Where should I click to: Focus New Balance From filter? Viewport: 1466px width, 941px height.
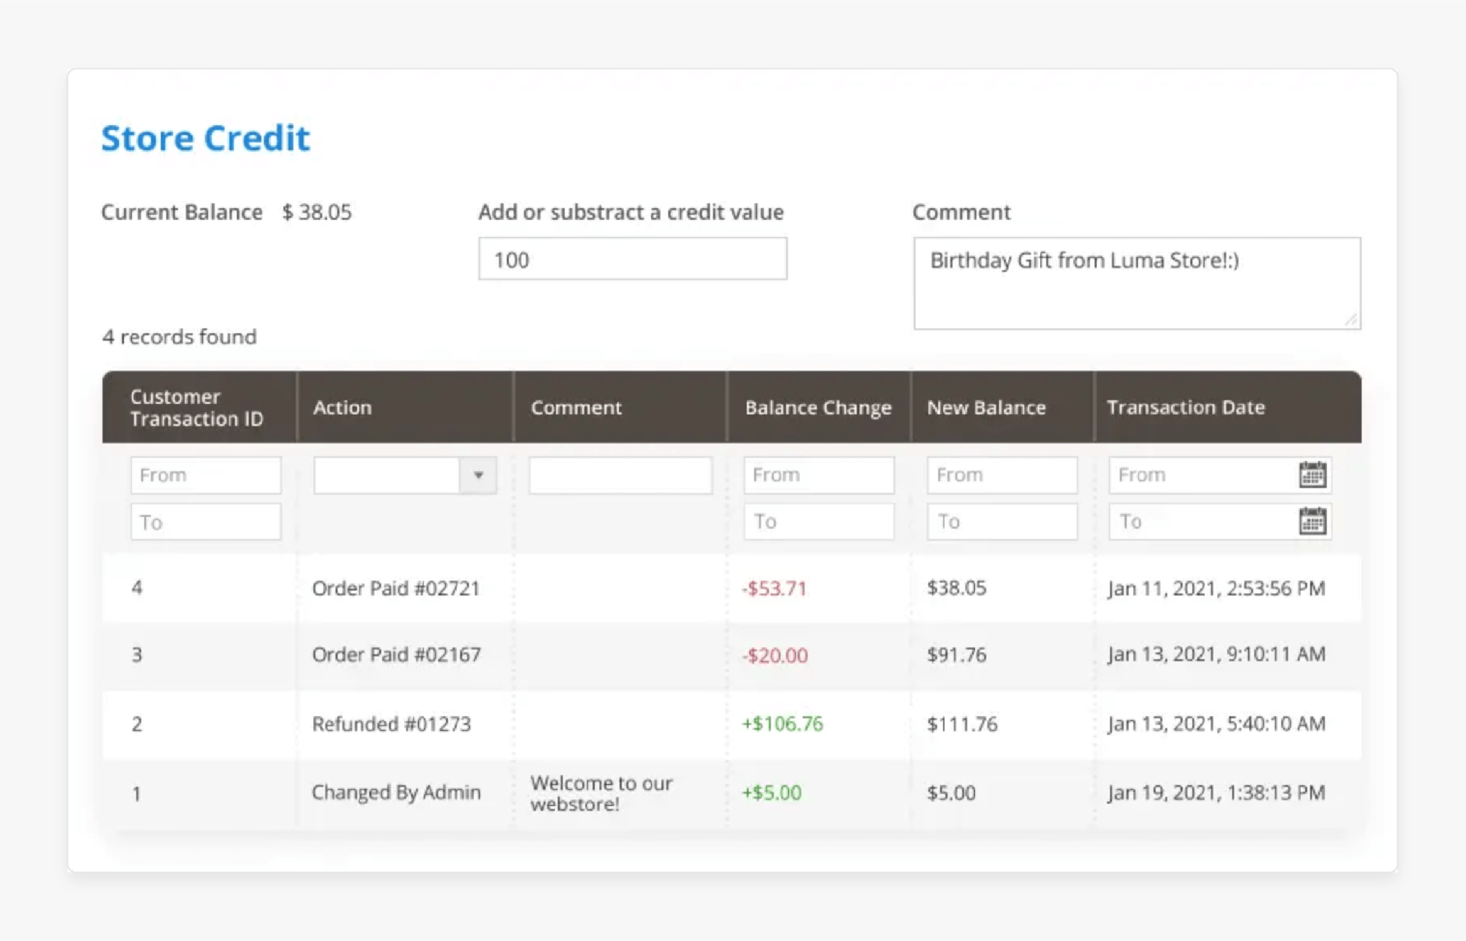(1002, 474)
